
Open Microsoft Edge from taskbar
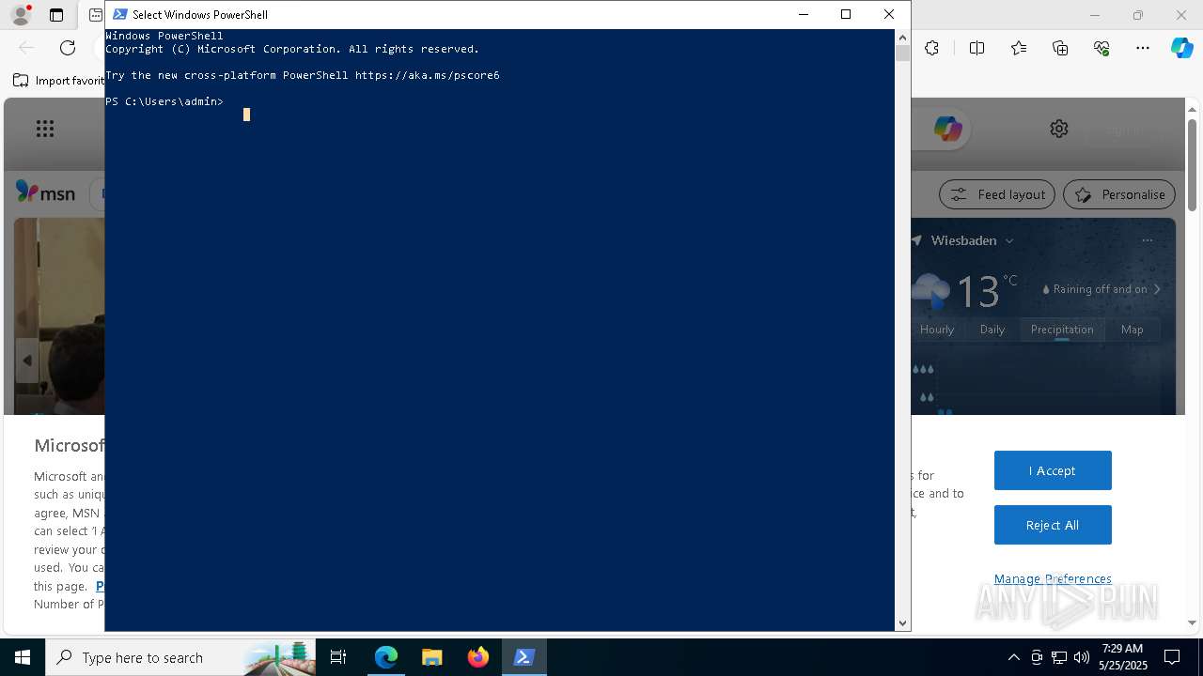[386, 657]
